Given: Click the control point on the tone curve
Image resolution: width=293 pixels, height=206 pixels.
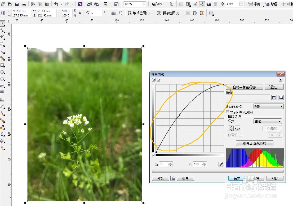Looking at the screenshot, I should pyautogui.click(x=179, y=116).
